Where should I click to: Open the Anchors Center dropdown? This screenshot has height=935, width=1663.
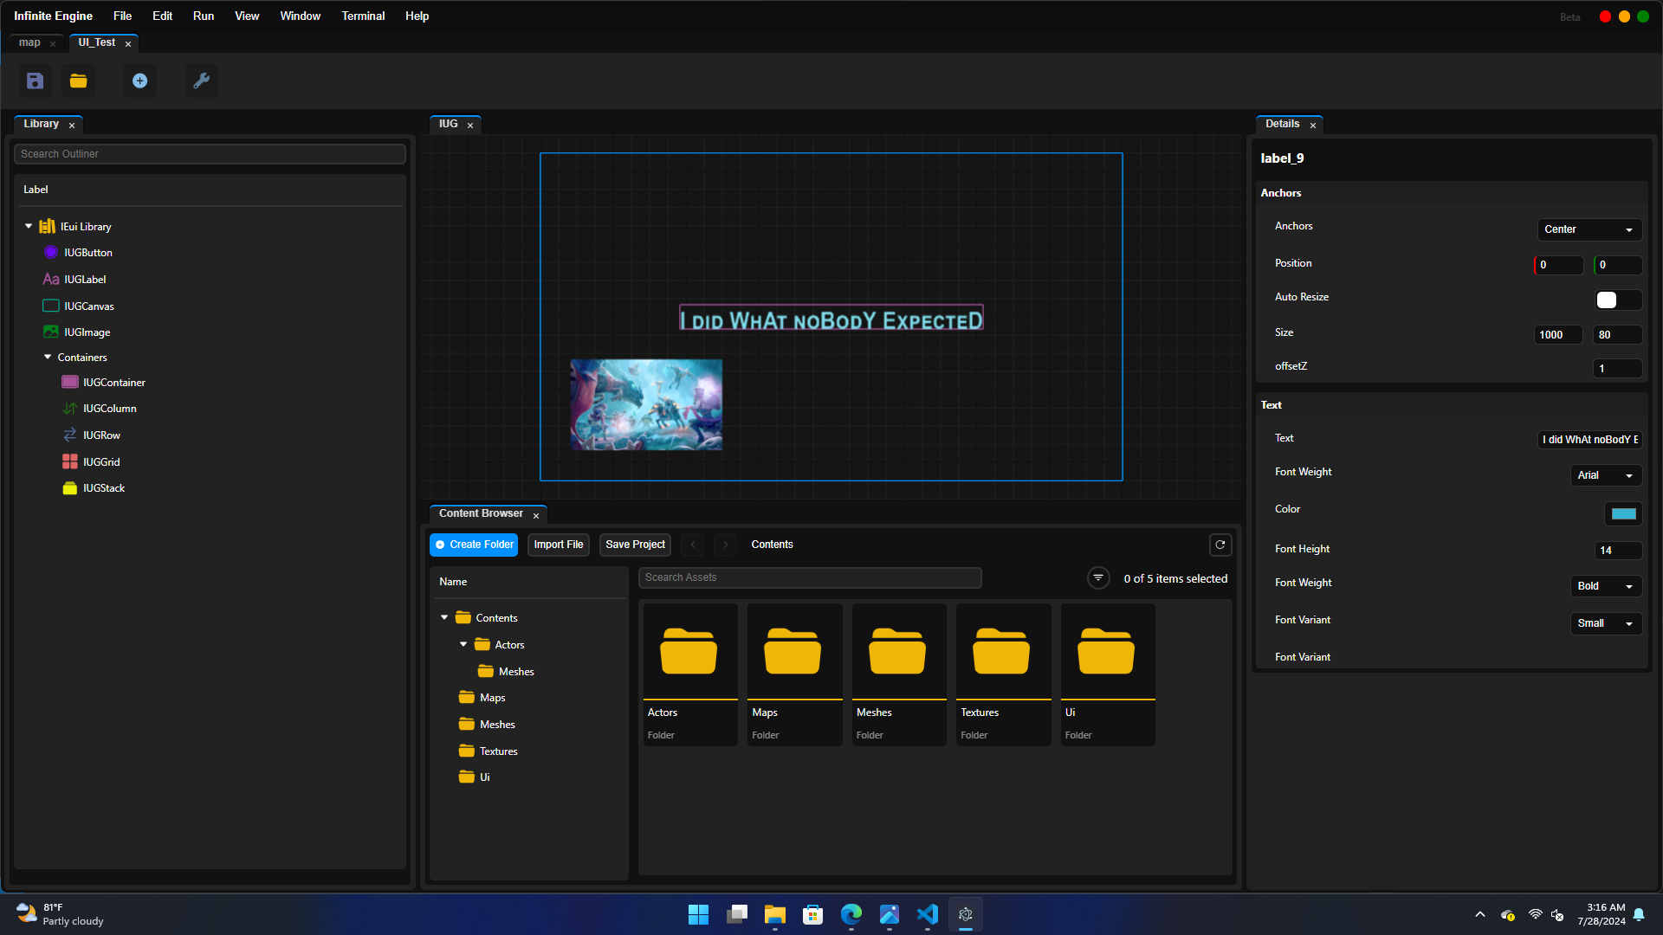pos(1589,229)
